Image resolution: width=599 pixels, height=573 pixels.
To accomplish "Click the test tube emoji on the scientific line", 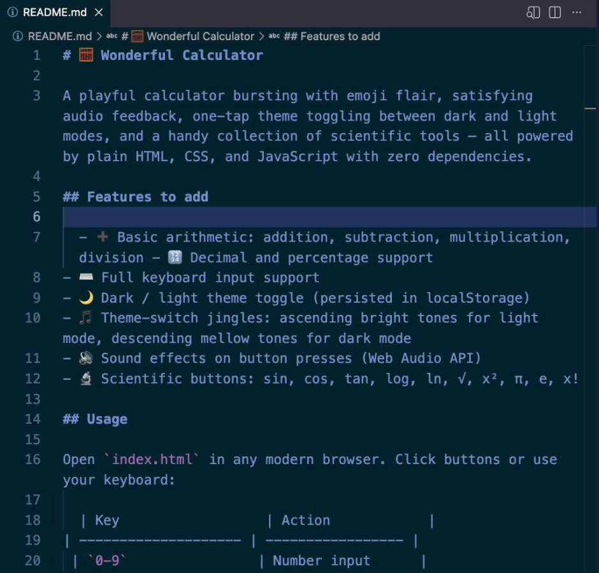I will pyautogui.click(x=85, y=379).
